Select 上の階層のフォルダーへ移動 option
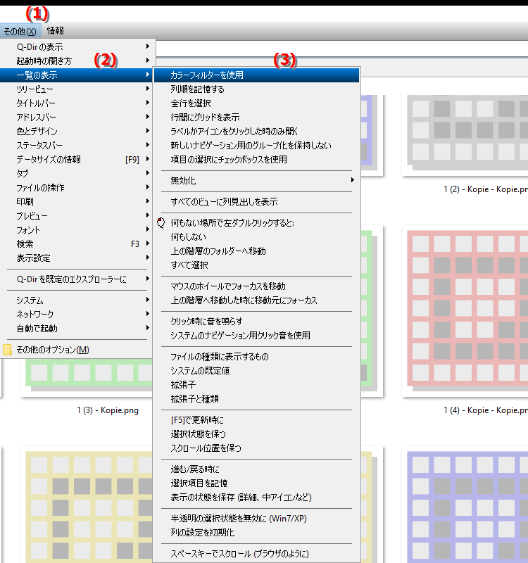This screenshot has height=563, width=528. pos(256,251)
